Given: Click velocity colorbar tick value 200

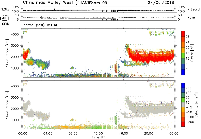Looking at the screenshot, I should (189, 88).
